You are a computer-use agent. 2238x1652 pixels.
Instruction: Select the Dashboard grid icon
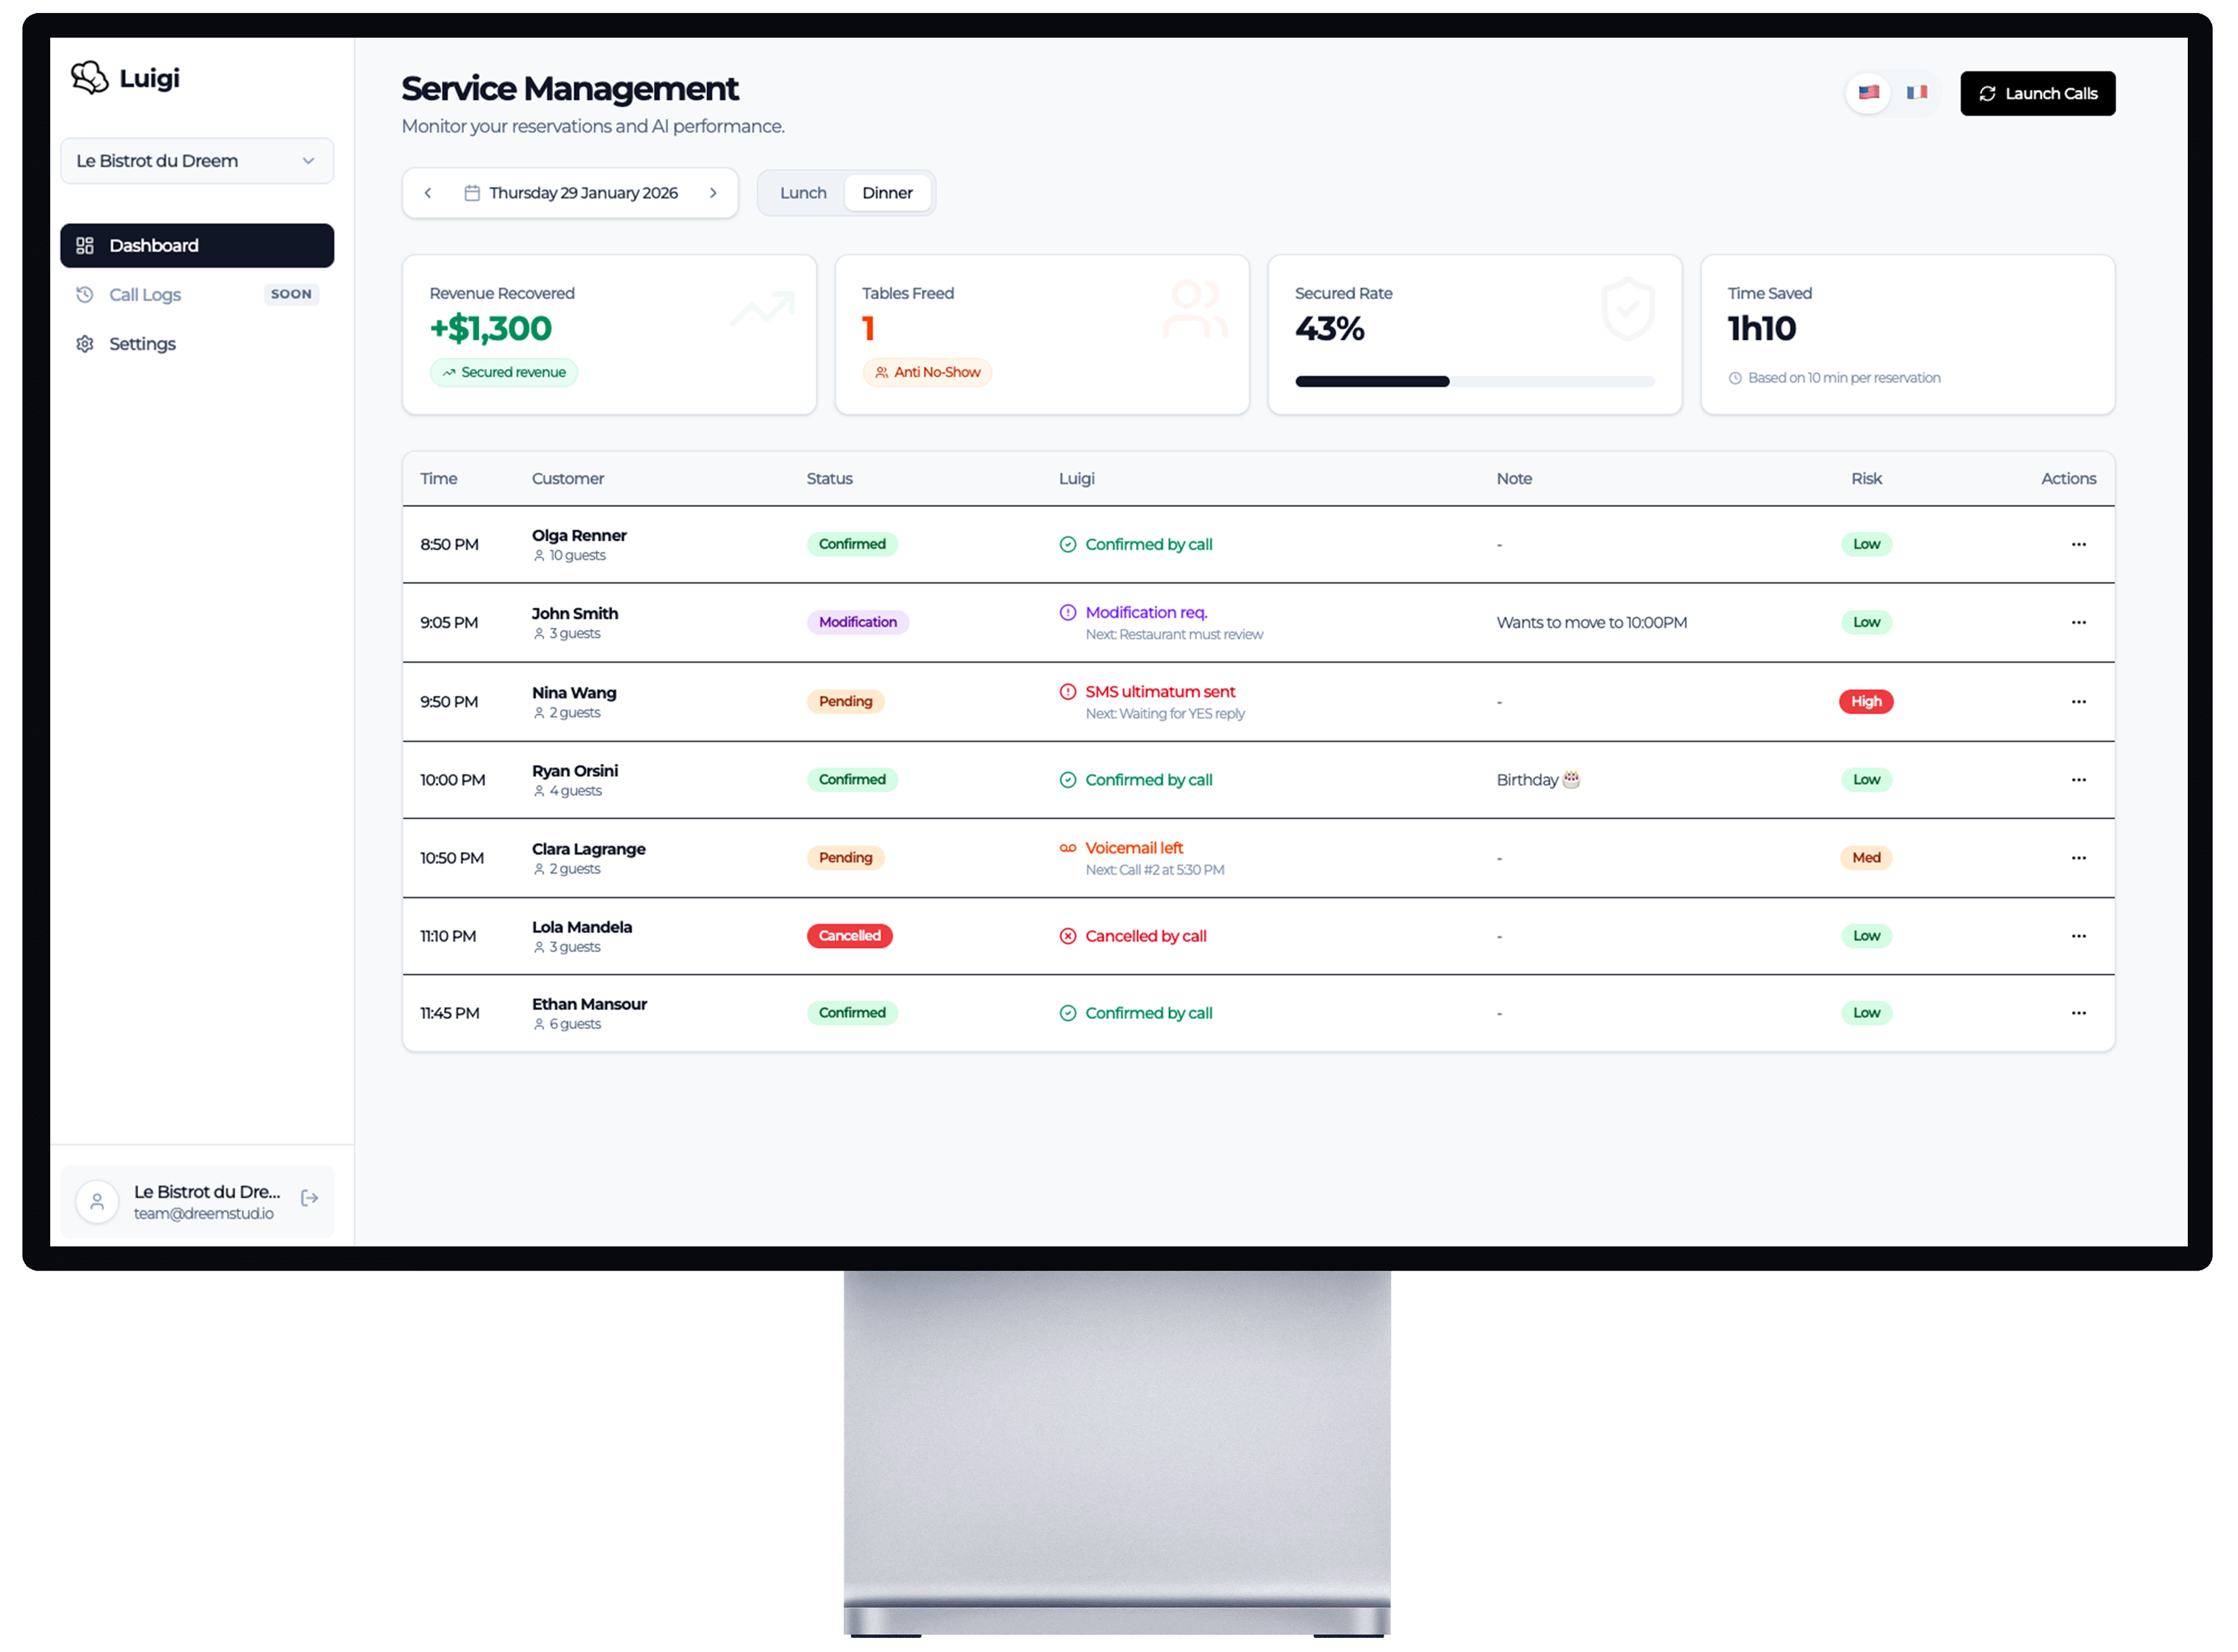pos(85,245)
